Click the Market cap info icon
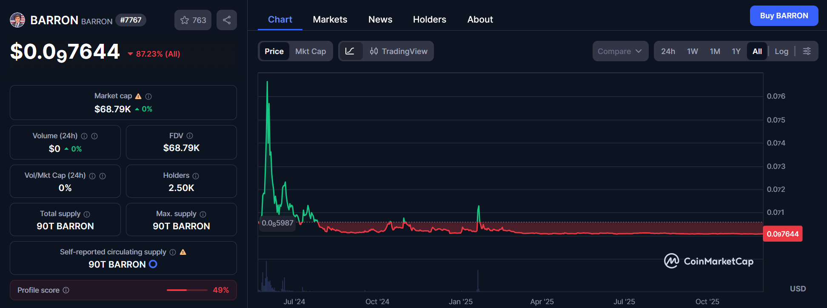Viewport: 827px width, 308px height. point(148,97)
